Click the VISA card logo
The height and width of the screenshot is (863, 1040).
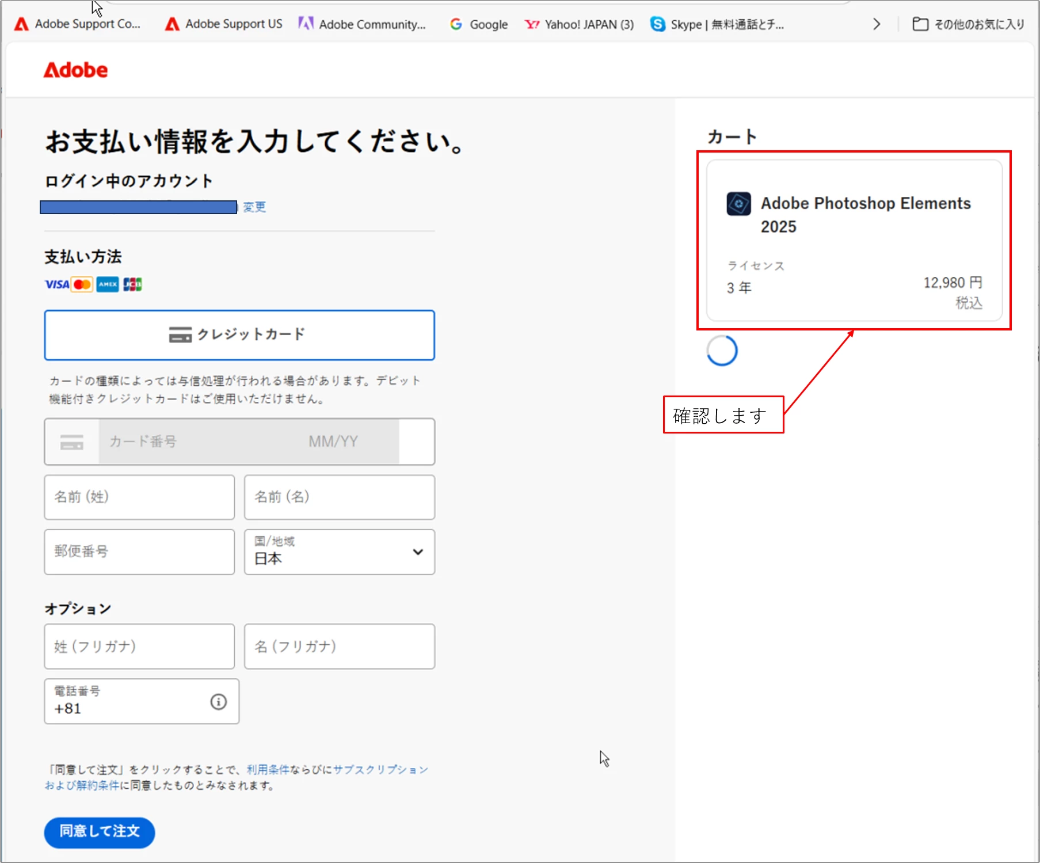(x=57, y=284)
